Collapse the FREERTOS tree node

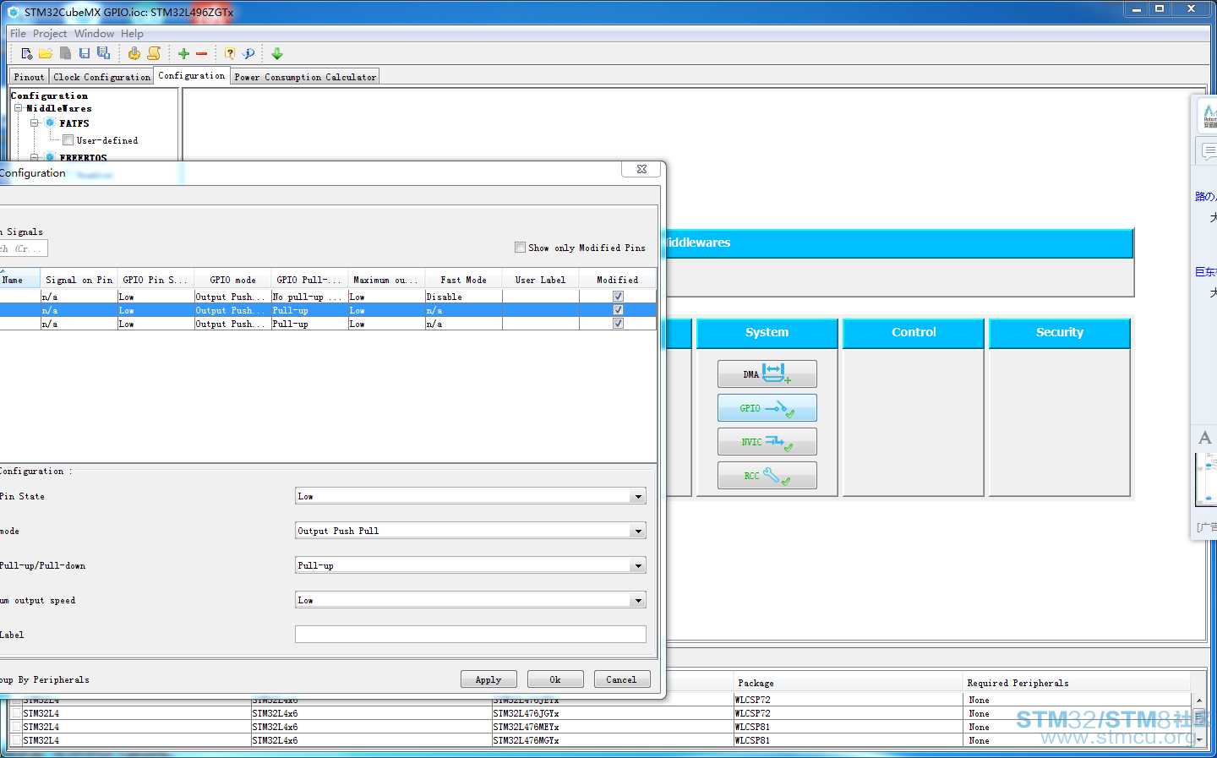click(35, 157)
